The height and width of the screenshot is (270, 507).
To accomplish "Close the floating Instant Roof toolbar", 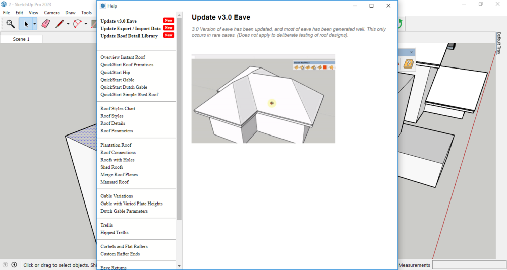I will tap(411, 52).
